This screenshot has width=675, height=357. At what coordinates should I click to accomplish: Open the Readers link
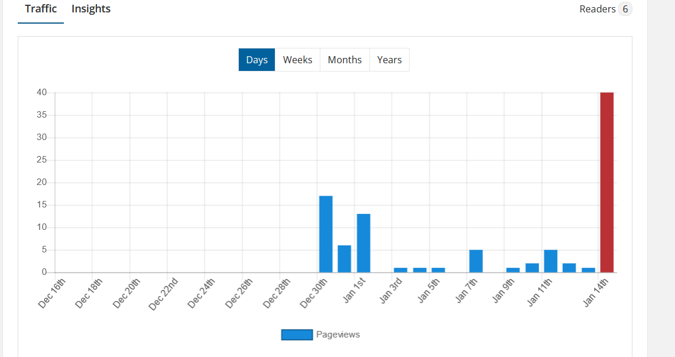click(x=597, y=9)
